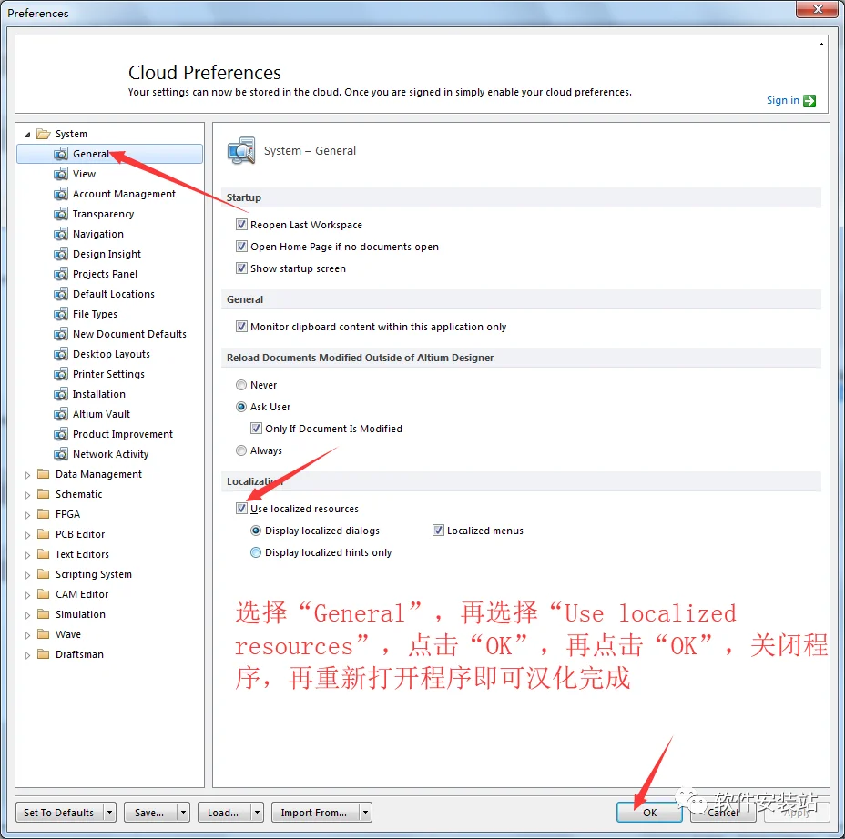This screenshot has height=839, width=845.
Task: Click the Navigation page icon
Action: tap(61, 234)
